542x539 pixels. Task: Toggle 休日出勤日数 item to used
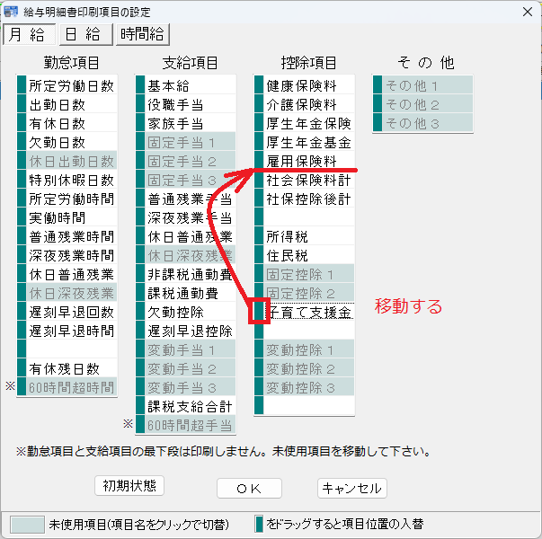pos(71,162)
